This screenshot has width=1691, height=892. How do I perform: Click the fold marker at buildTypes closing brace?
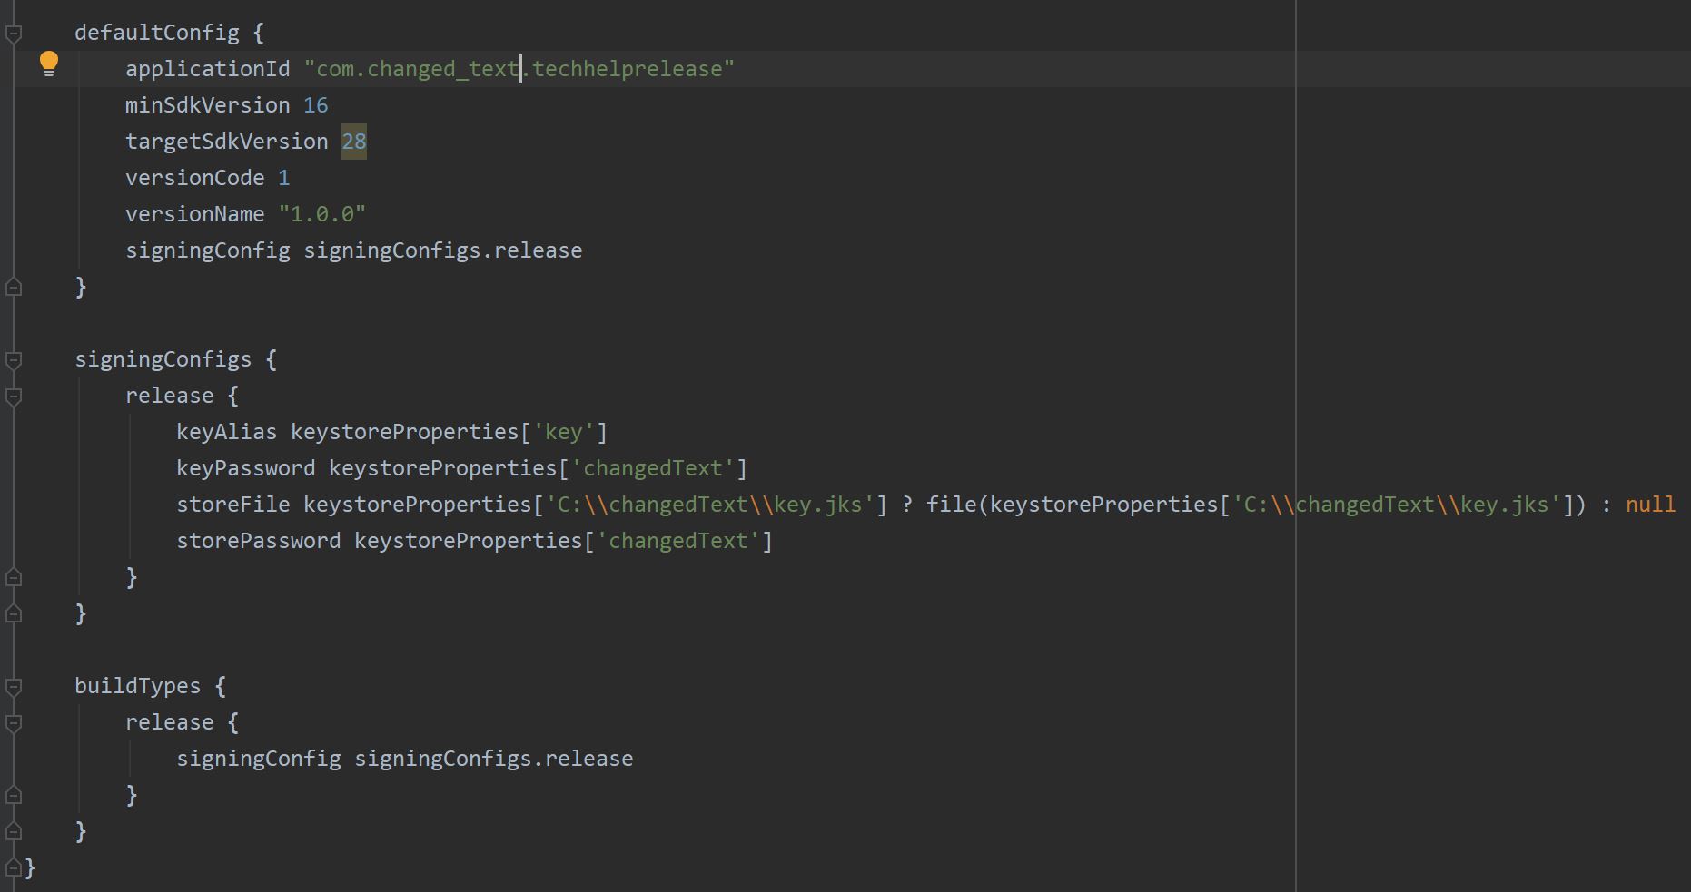tap(13, 831)
